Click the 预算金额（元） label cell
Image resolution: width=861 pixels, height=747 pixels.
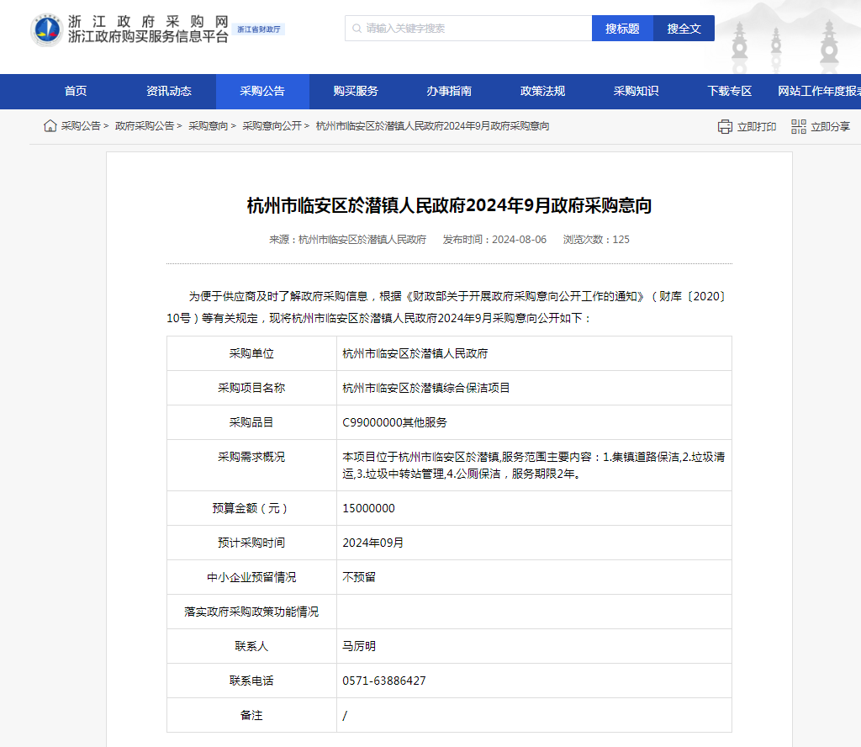pos(251,509)
